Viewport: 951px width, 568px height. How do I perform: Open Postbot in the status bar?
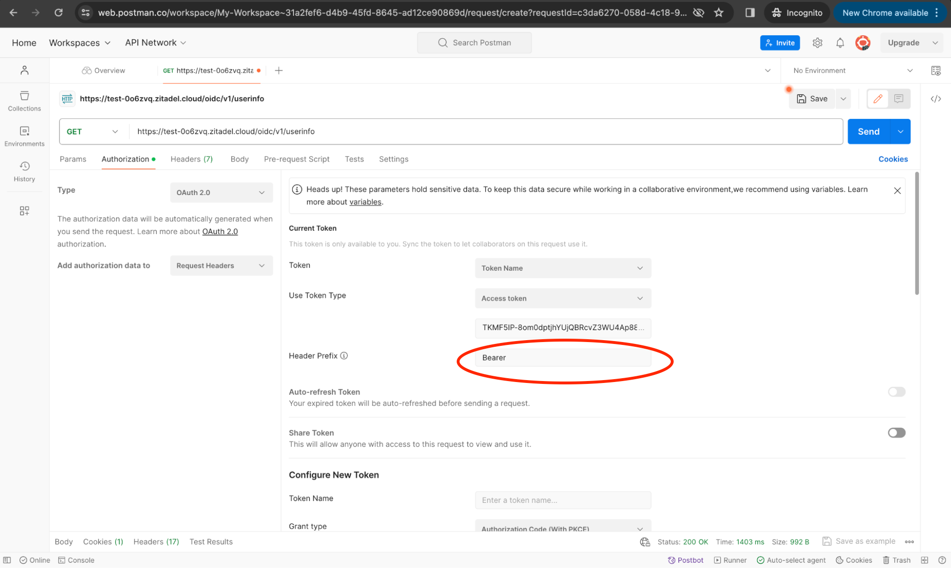[x=685, y=560]
